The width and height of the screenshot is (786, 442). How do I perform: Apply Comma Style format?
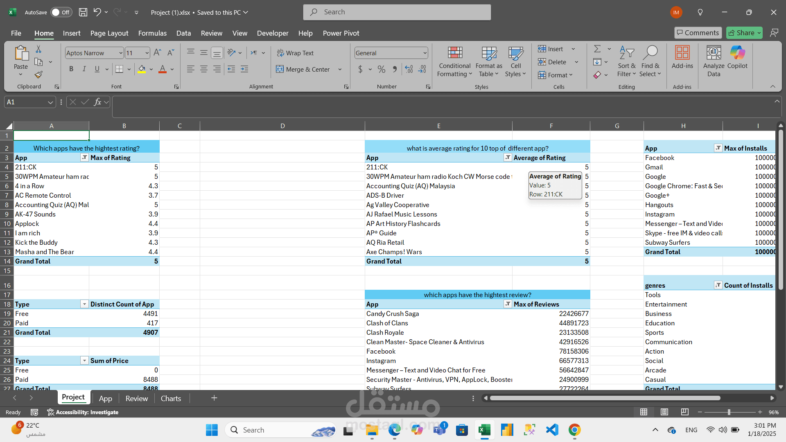(395, 69)
